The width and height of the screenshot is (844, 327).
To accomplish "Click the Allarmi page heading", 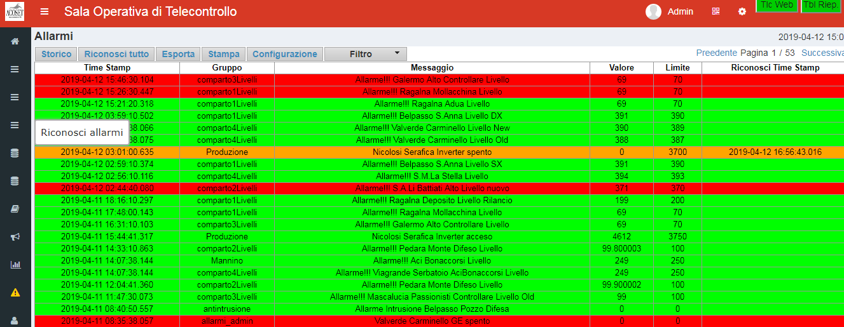I will click(54, 37).
